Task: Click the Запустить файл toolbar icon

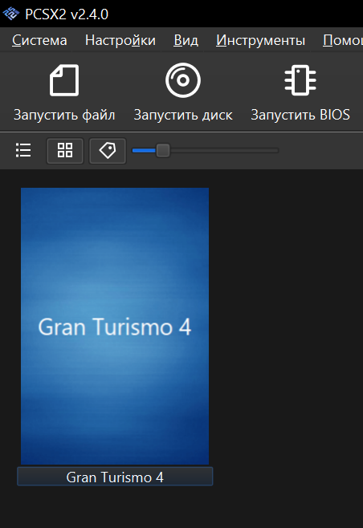Action: (x=64, y=80)
